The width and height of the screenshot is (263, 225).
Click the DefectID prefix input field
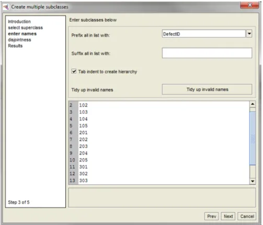203,33
